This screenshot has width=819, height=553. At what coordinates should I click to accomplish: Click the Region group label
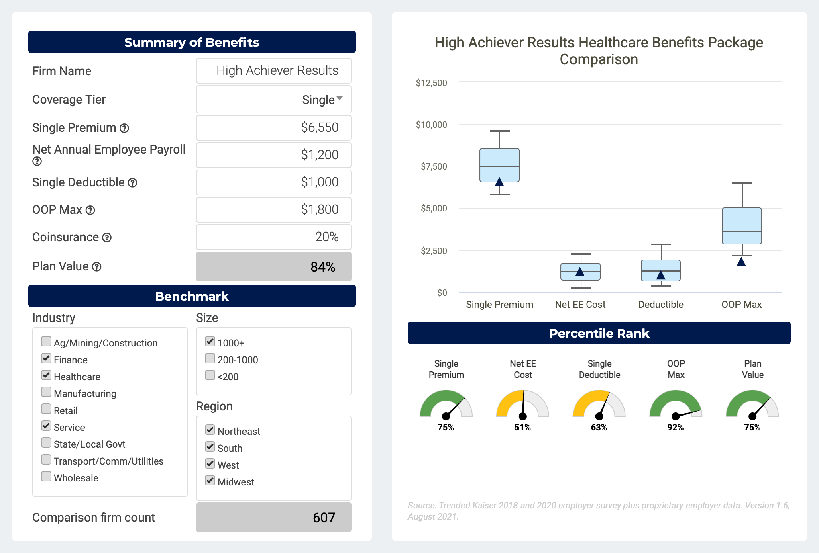tap(214, 406)
